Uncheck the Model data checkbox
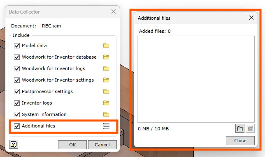Image resolution: width=265 pixels, height=157 pixels. [x=17, y=46]
